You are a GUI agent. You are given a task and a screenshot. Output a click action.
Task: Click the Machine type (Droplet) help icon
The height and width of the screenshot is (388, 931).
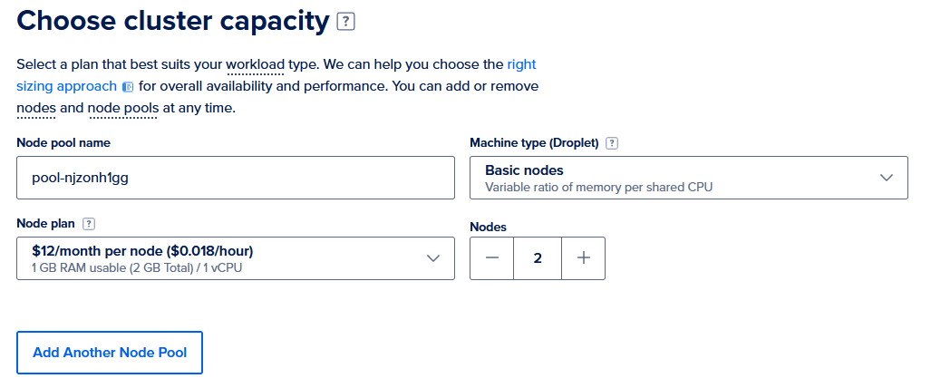click(612, 143)
